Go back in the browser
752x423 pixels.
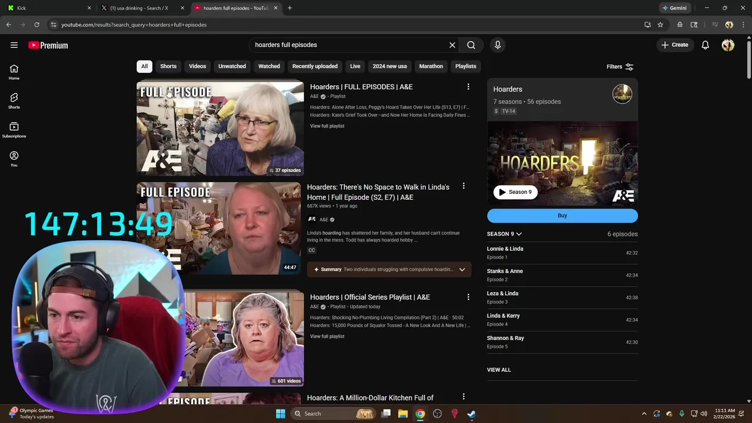pos(8,25)
